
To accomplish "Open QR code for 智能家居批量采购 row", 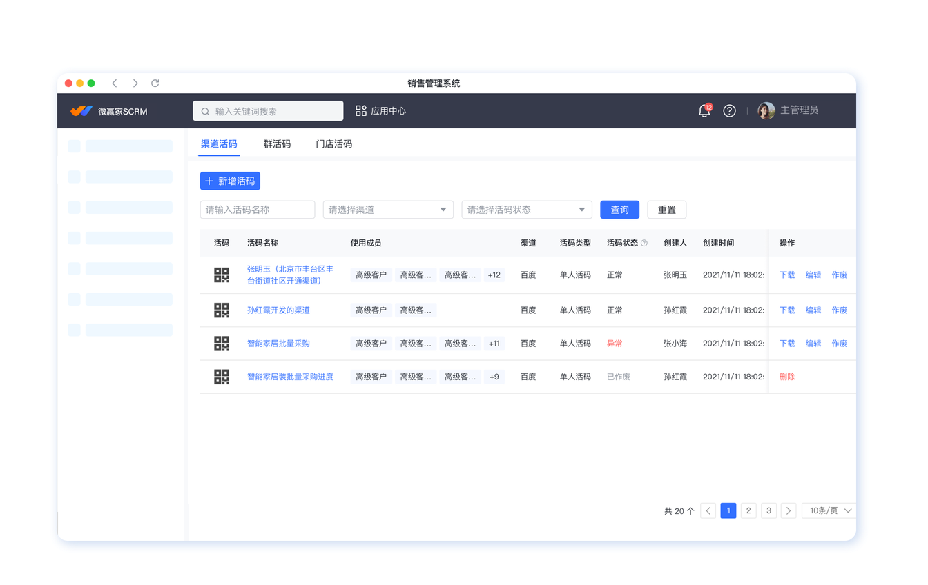I will tap(222, 344).
